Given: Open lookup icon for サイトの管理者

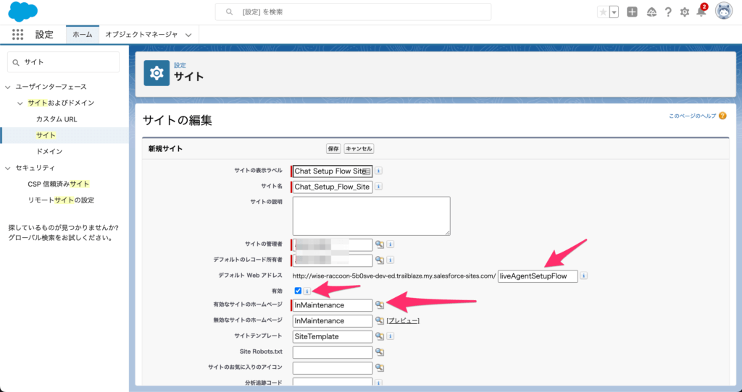Looking at the screenshot, I should click(380, 244).
